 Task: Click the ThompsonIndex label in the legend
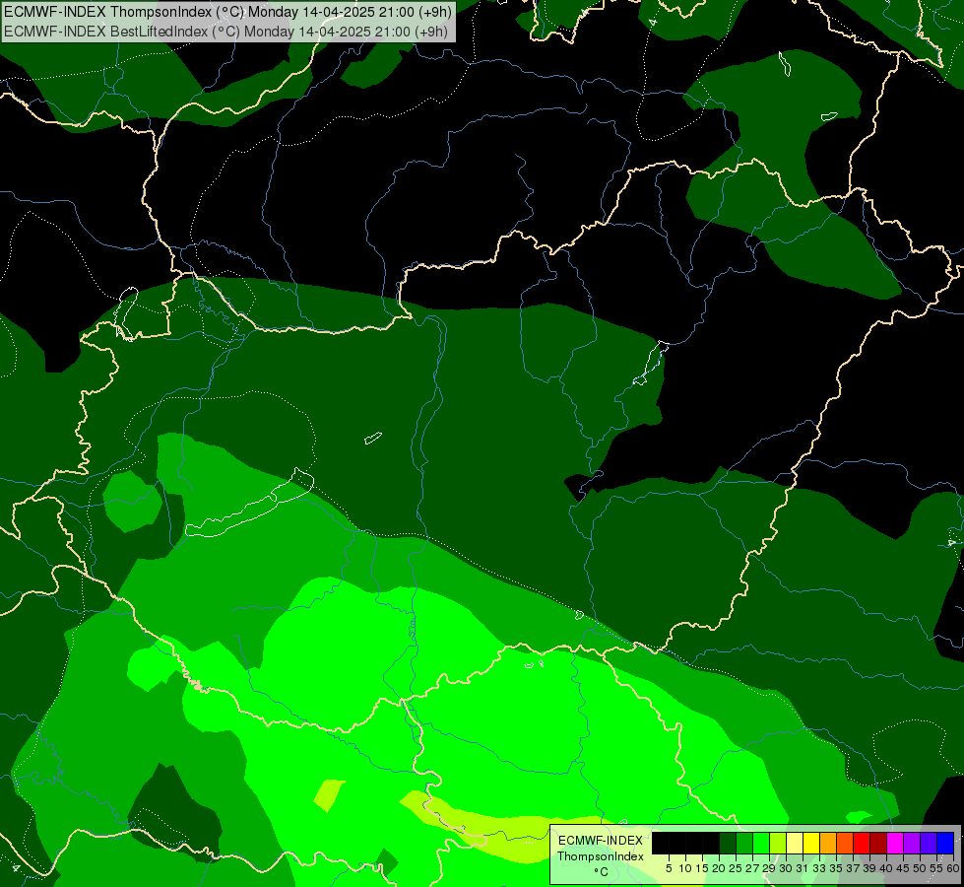(x=600, y=856)
